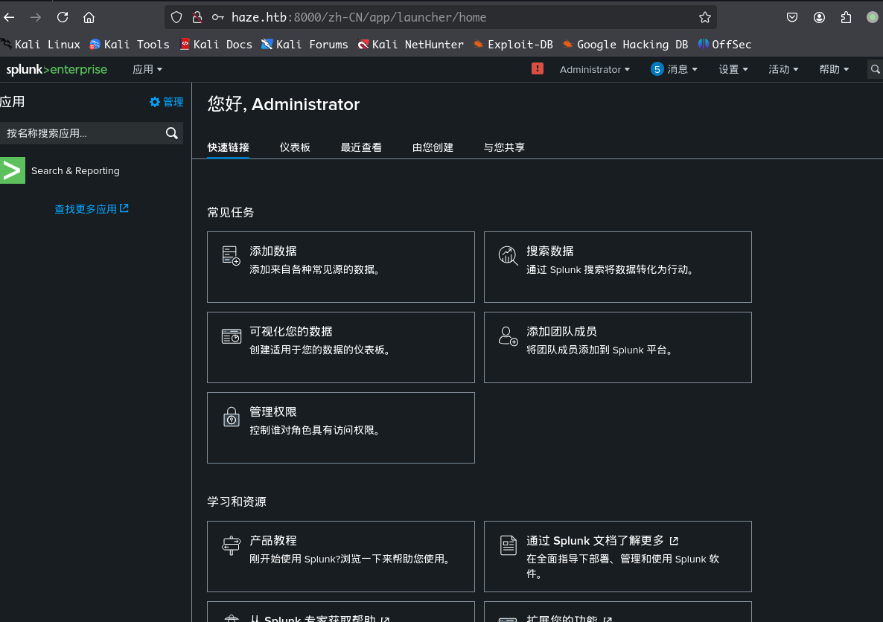
Task: Open the 活动 activity dropdown
Action: point(783,69)
